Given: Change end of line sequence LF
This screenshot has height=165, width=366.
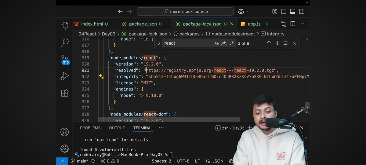Looking at the screenshot, I should coord(197,161).
